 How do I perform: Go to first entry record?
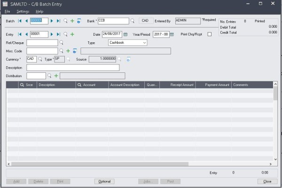(20, 34)
